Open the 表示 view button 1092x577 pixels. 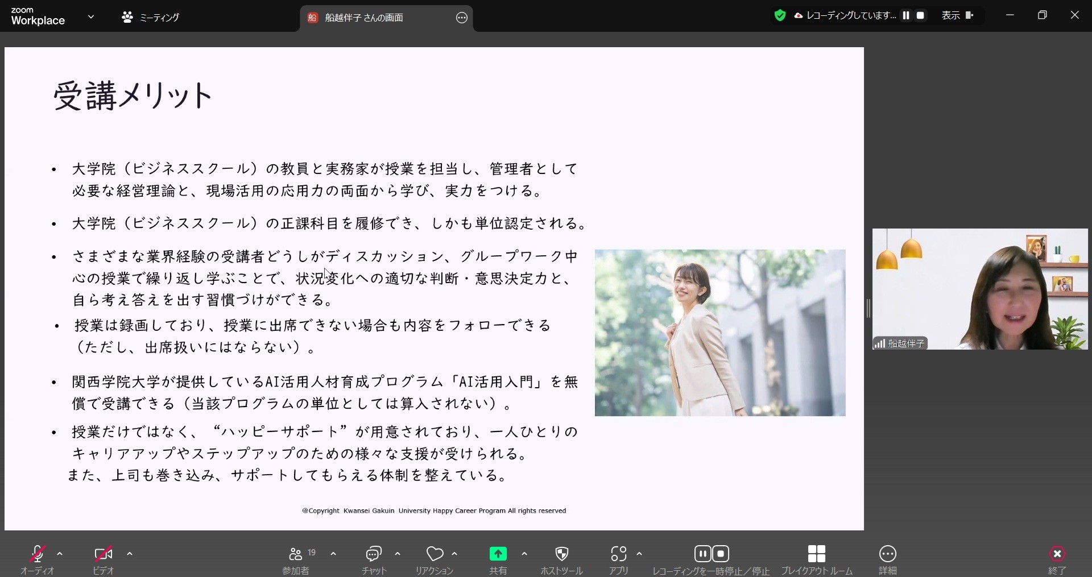click(x=957, y=15)
